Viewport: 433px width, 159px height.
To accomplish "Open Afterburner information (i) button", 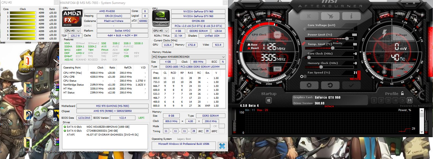I will tap(351, 16).
